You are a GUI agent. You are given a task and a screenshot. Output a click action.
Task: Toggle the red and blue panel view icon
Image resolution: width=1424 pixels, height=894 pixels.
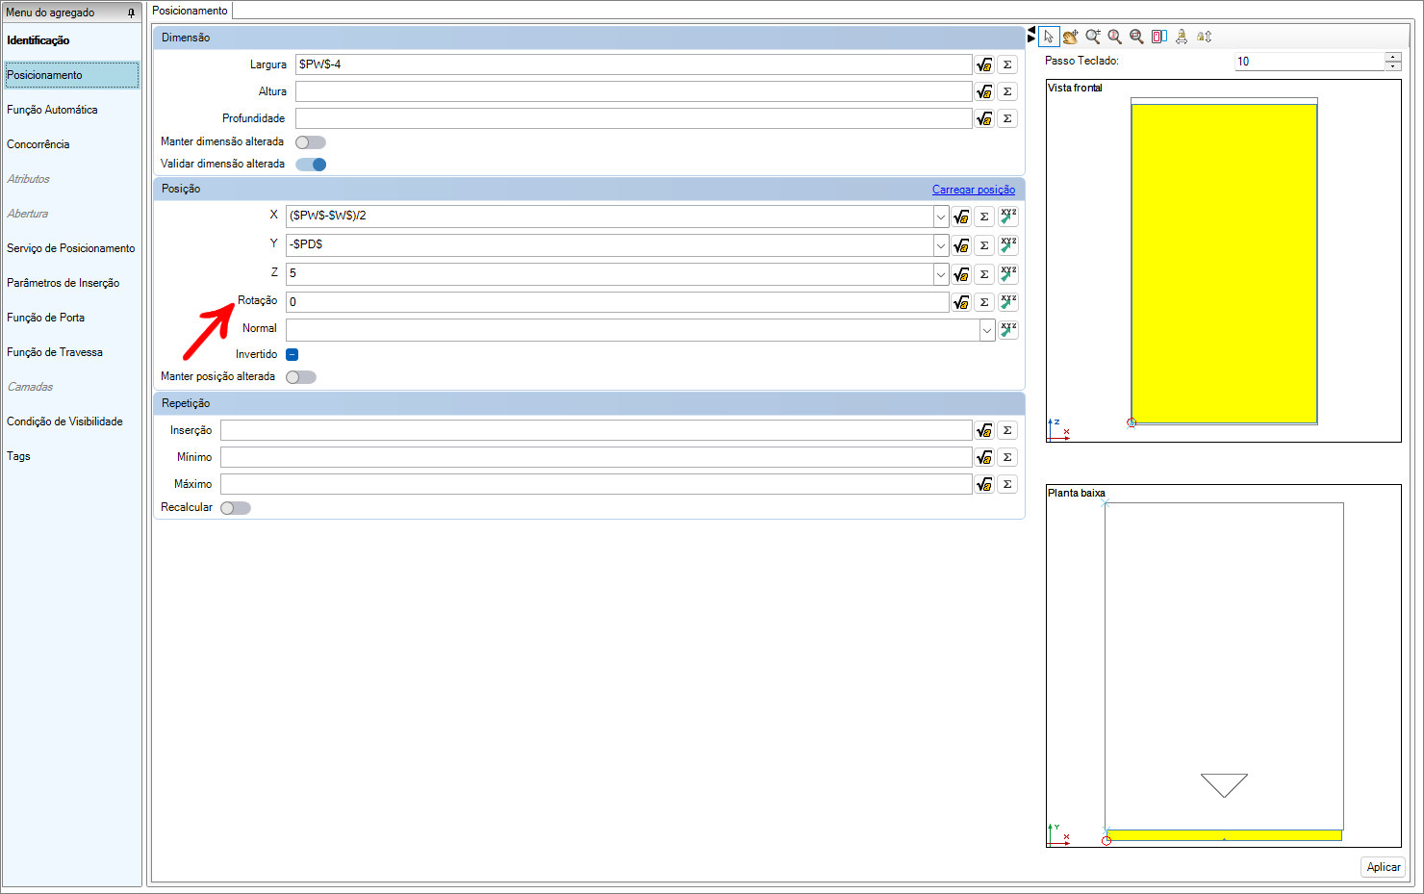[x=1158, y=37]
